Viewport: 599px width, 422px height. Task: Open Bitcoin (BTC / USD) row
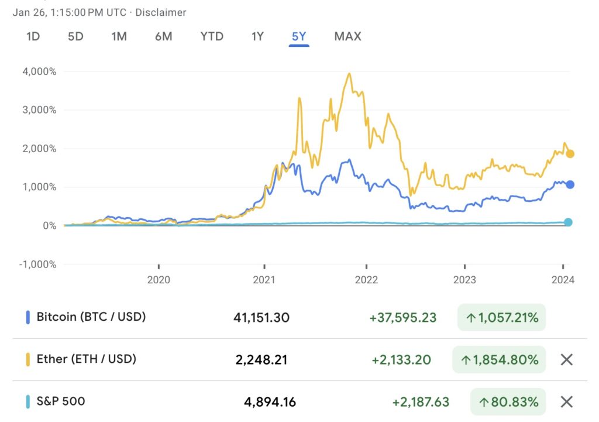coord(91,317)
